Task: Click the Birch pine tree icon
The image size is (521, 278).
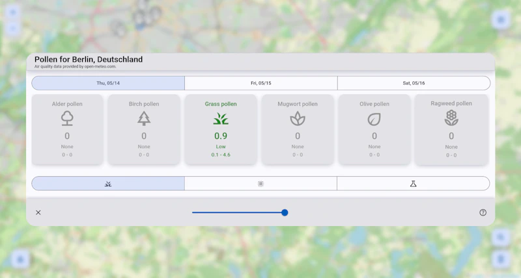Action: click(144, 118)
